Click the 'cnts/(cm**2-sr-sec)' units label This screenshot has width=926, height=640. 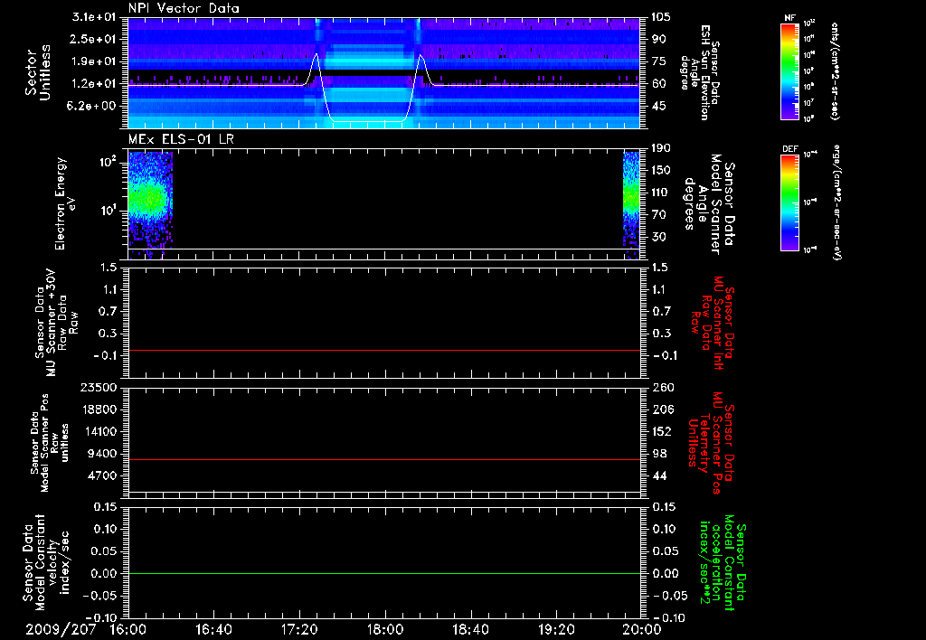click(x=835, y=71)
